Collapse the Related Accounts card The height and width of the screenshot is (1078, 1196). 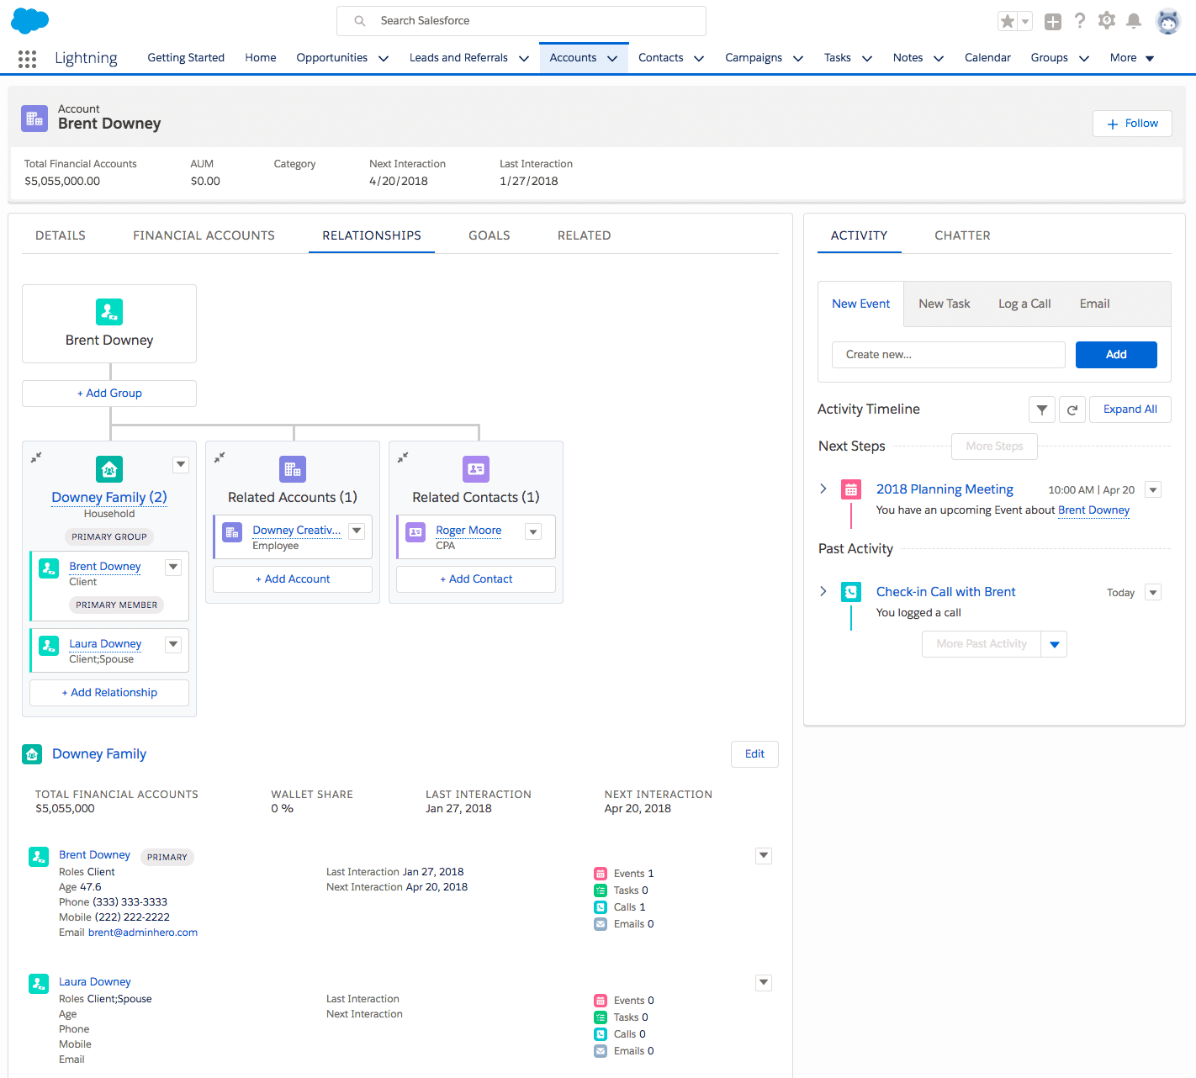(x=220, y=457)
